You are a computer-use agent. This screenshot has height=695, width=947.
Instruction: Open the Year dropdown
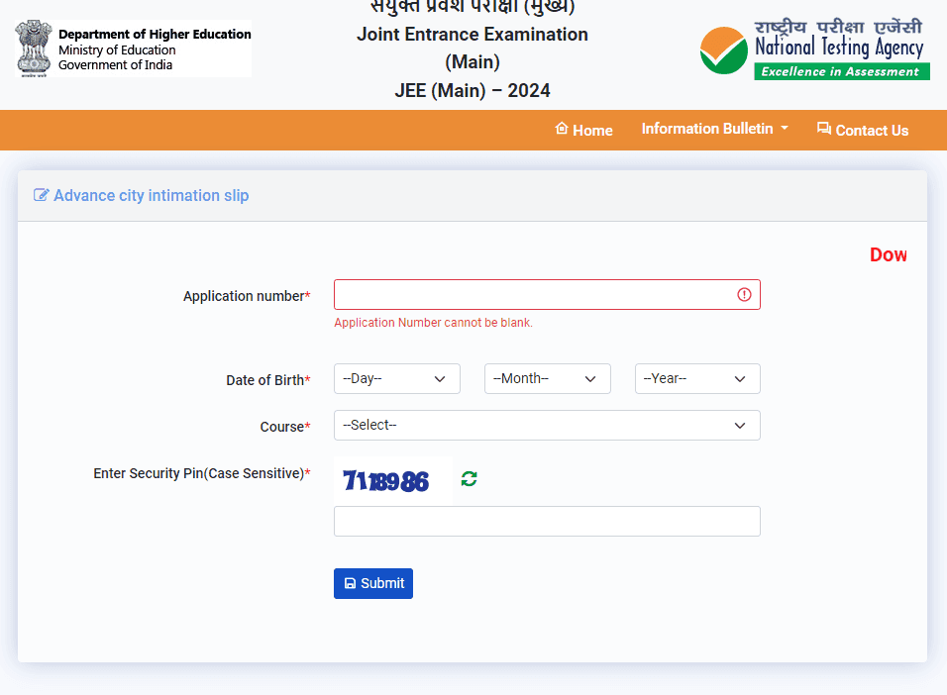pos(697,379)
